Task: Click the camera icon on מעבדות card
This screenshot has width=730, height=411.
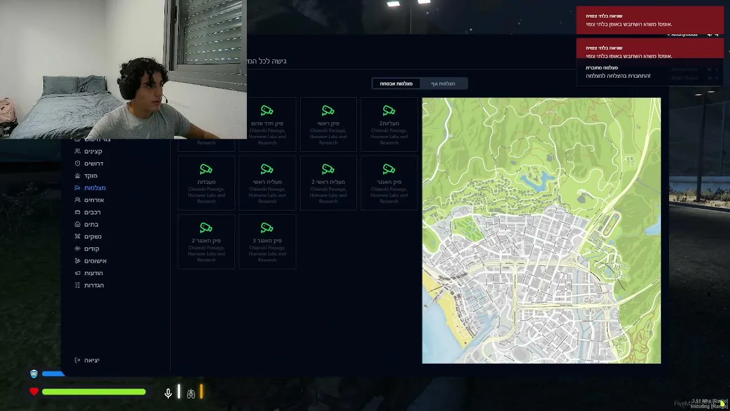Action: [x=206, y=170]
